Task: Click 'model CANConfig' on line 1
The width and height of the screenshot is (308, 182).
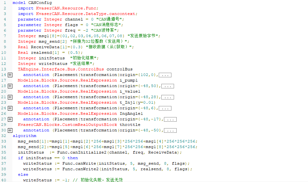Action: [x=32, y=3]
